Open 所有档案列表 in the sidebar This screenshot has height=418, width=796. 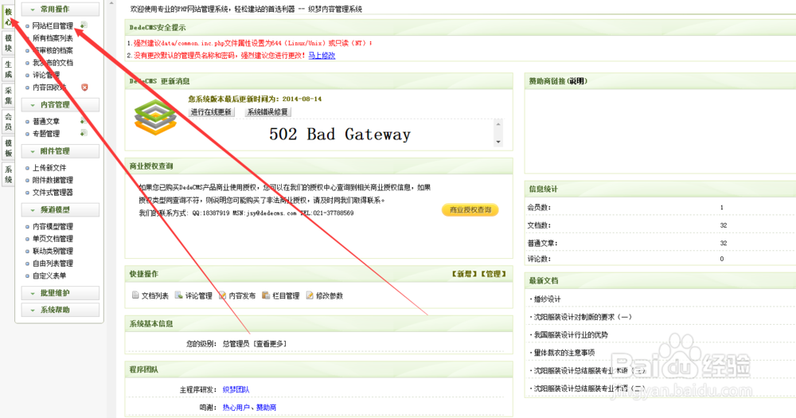click(x=53, y=38)
